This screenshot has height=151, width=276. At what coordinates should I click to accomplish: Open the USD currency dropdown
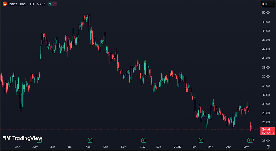click(268, 4)
